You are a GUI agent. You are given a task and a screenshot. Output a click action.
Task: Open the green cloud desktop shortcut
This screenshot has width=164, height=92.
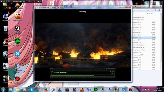[x=17, y=42]
